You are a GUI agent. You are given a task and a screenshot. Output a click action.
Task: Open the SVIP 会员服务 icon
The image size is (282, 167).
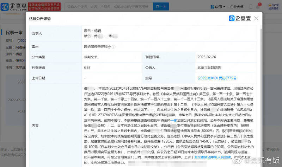[x=273, y=6]
